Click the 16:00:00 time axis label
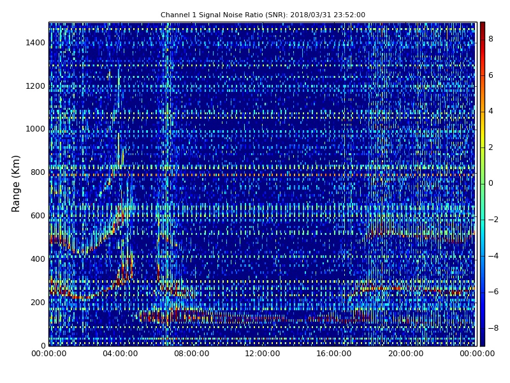Viewport: 510px width, 383px height. point(334,354)
